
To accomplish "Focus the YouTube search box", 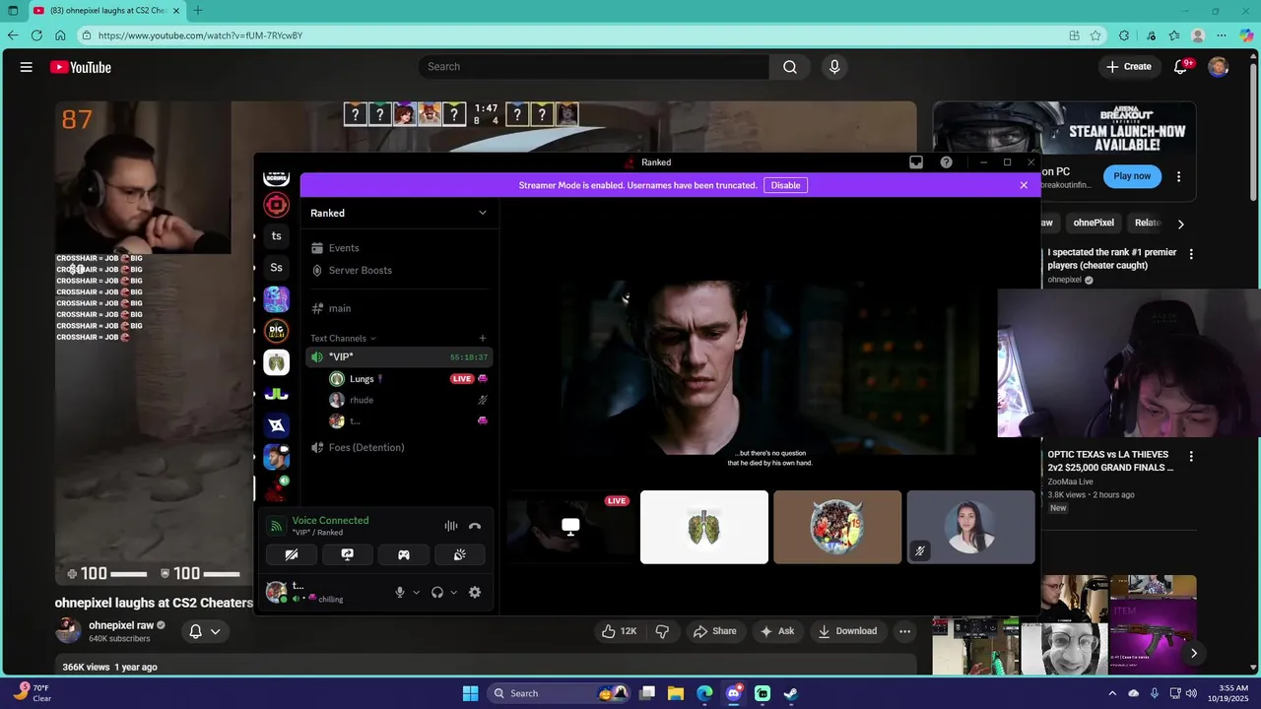I will click(x=594, y=67).
